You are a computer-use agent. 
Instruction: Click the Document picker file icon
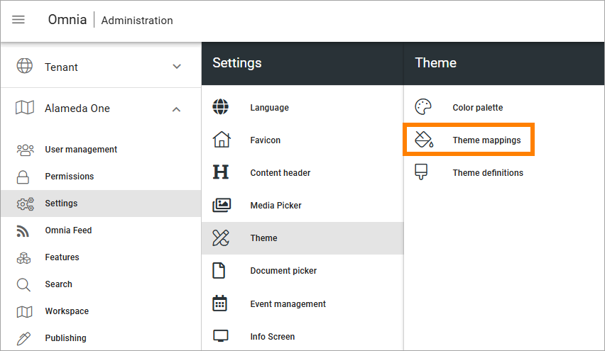(x=219, y=270)
